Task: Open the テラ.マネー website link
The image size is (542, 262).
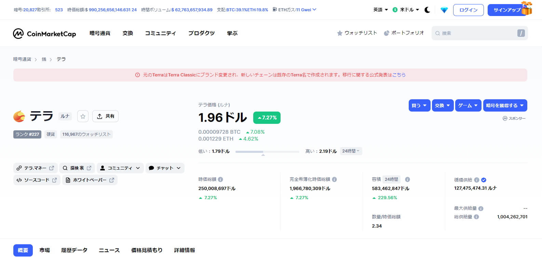Action: pyautogui.click(x=36, y=168)
